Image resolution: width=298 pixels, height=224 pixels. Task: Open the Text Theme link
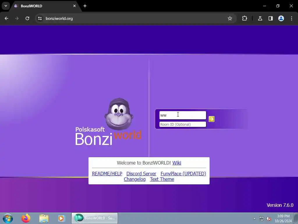point(162,179)
